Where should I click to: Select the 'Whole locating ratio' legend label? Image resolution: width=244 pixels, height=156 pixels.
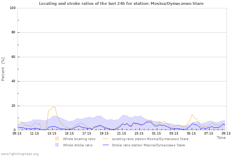point(79,139)
